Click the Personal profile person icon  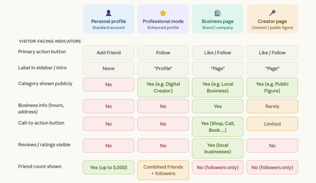(109, 13)
